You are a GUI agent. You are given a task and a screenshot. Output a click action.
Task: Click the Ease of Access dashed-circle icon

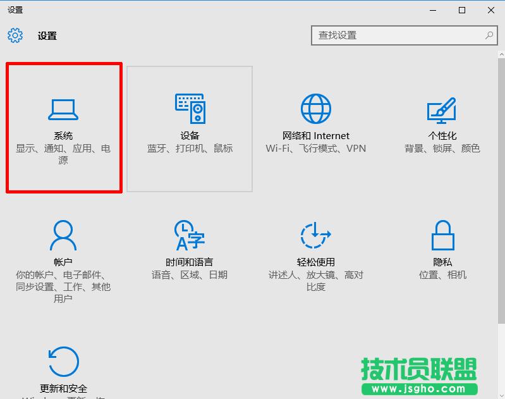click(x=316, y=236)
